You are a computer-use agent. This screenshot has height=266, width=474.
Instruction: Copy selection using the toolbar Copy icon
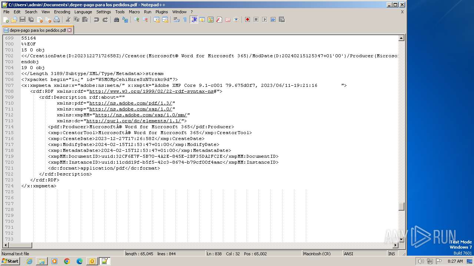click(x=77, y=20)
